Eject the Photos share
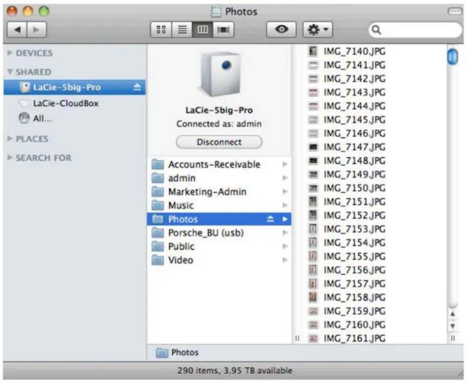 point(270,219)
